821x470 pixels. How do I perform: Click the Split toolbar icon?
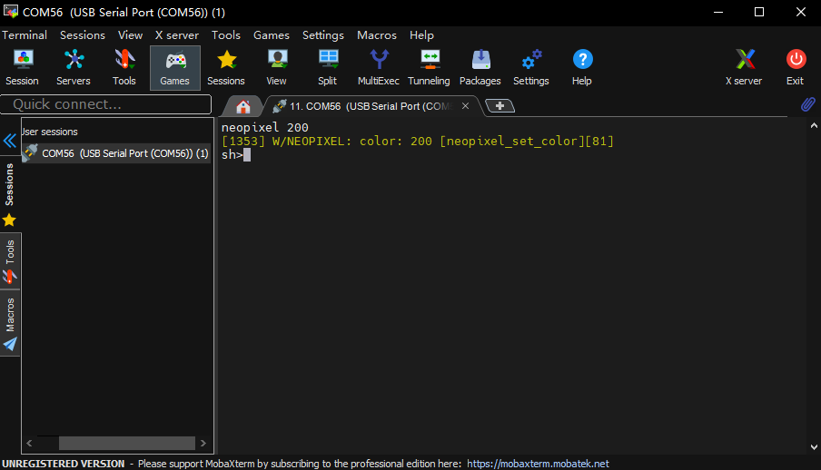(328, 67)
